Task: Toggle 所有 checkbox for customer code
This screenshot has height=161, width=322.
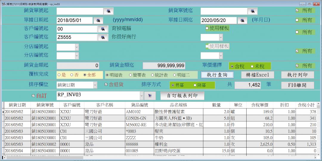Action: click(297, 32)
